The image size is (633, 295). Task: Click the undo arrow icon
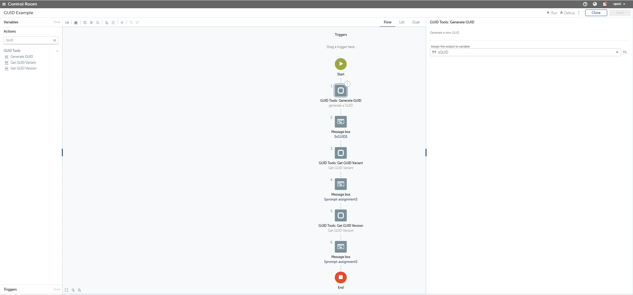coord(131,23)
